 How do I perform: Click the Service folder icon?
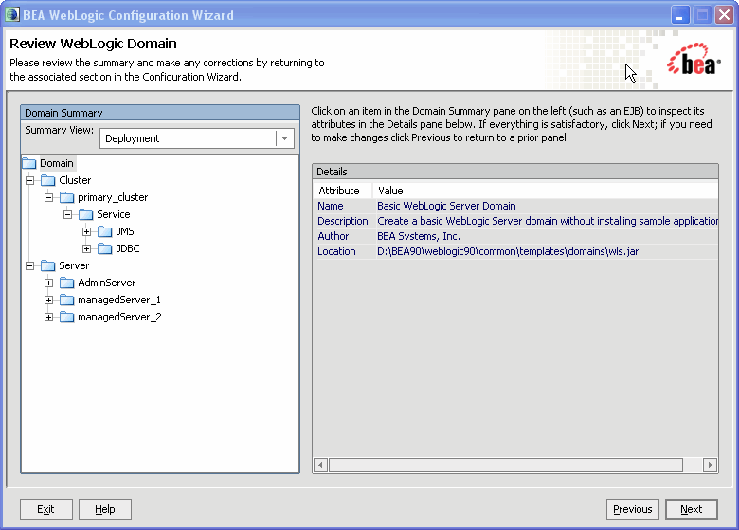pyautogui.click(x=86, y=214)
